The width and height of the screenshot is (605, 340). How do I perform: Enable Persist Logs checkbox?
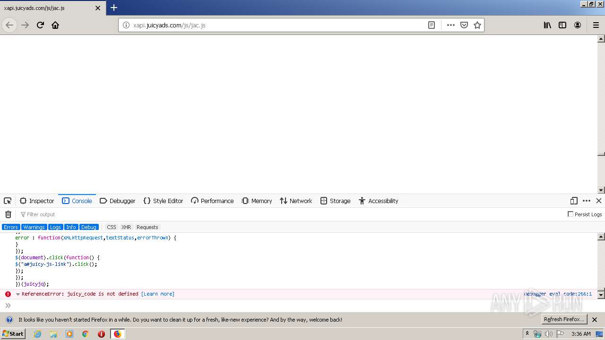pos(570,214)
